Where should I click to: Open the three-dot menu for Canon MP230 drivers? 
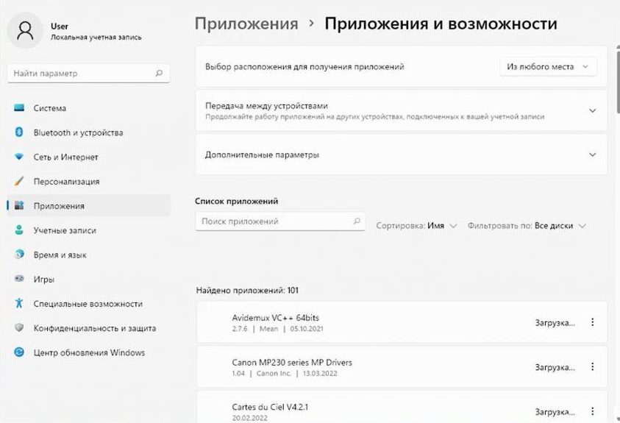click(x=593, y=367)
